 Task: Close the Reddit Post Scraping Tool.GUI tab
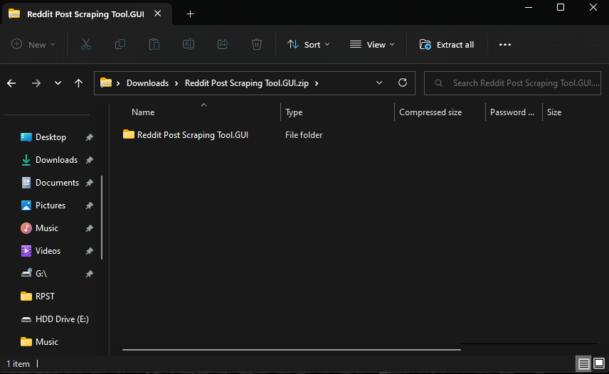point(158,14)
